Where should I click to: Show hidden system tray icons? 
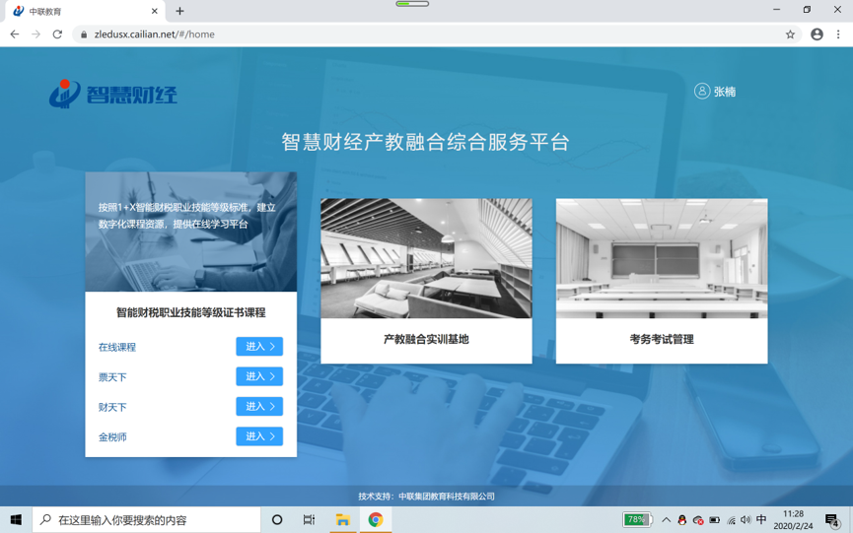666,520
